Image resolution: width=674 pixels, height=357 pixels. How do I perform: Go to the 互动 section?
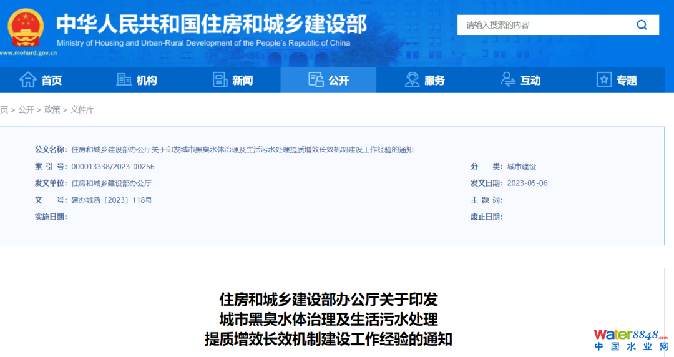point(530,81)
